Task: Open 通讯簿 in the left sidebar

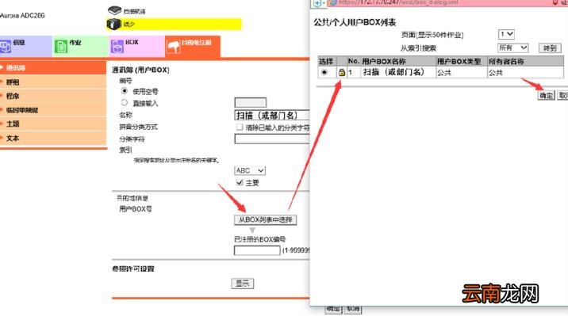Action: click(53, 67)
